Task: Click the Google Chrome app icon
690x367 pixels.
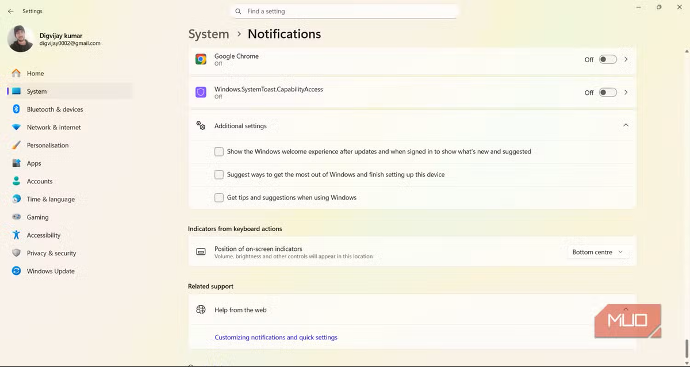Action: tap(201, 59)
